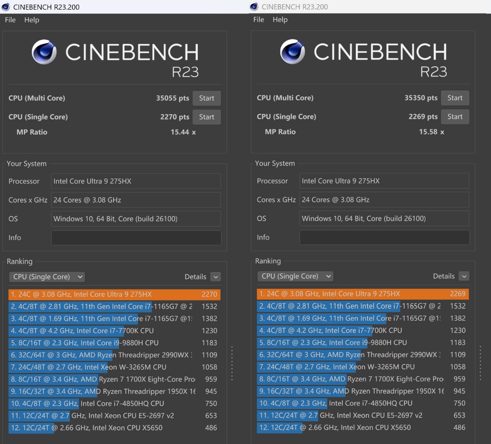
Task: Click the Cinebench app icon in the right window title bar
Action: (x=254, y=7)
